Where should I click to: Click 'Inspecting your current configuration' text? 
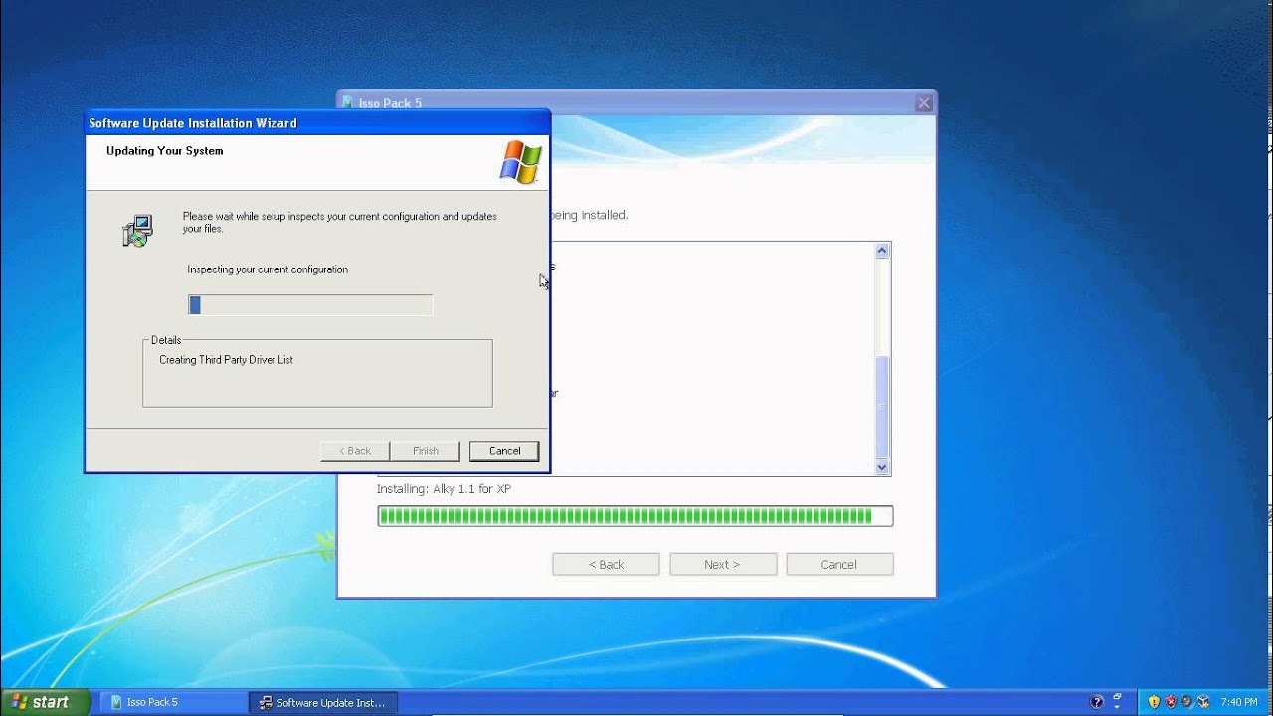pos(268,269)
